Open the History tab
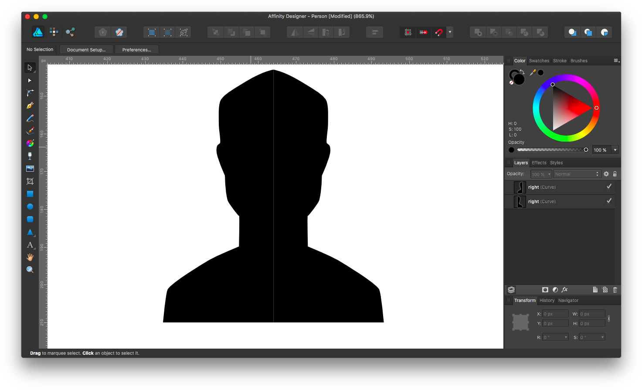 [x=547, y=300]
